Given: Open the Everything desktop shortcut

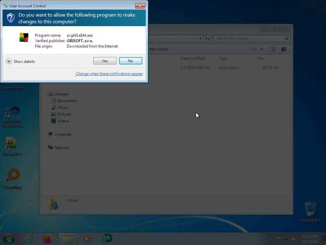Looking at the screenshot, I should (x=13, y=179).
